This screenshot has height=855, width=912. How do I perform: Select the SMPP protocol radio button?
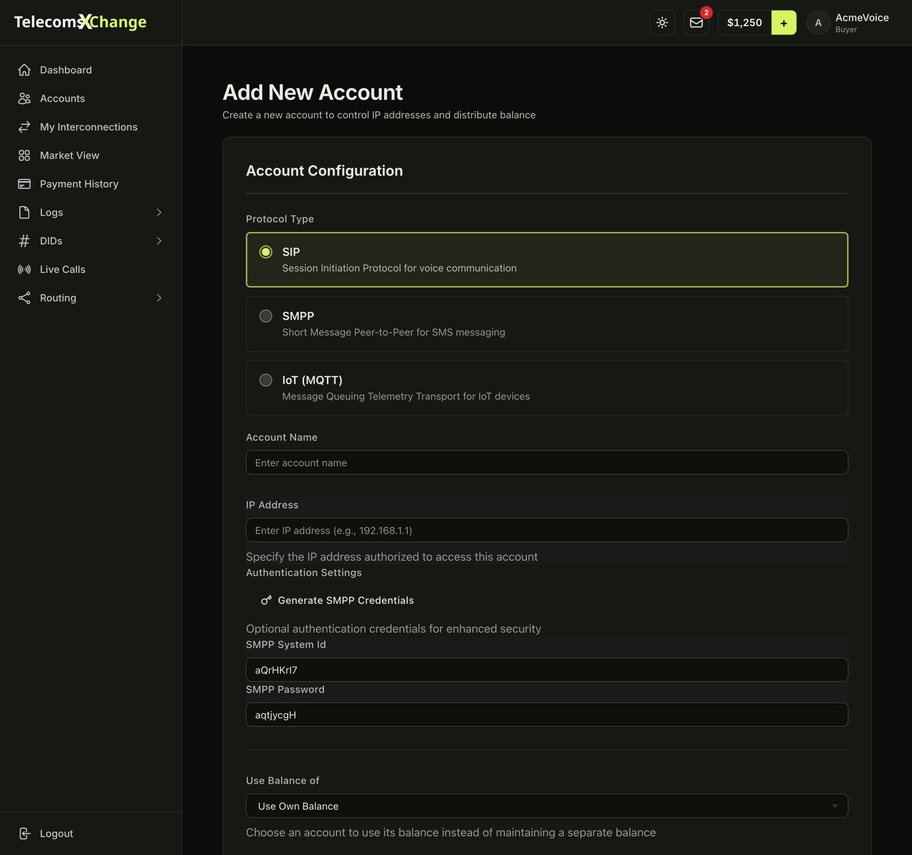pyautogui.click(x=266, y=316)
